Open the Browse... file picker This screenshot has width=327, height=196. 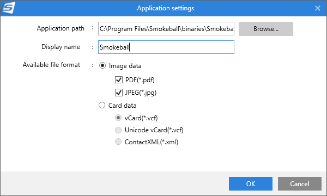coord(266,29)
